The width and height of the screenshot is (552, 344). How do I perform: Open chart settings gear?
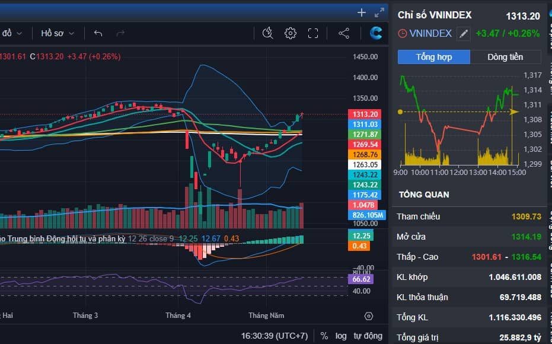coord(291,33)
